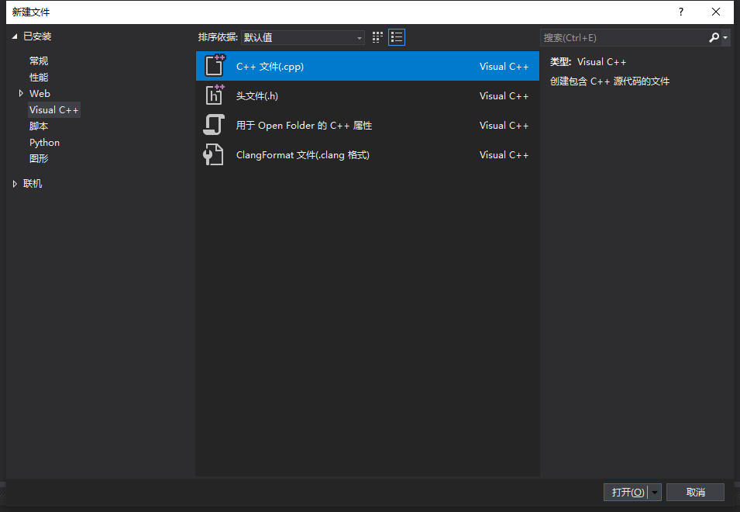Click the ClangFormat file template icon
The width and height of the screenshot is (740, 512).
click(213, 154)
